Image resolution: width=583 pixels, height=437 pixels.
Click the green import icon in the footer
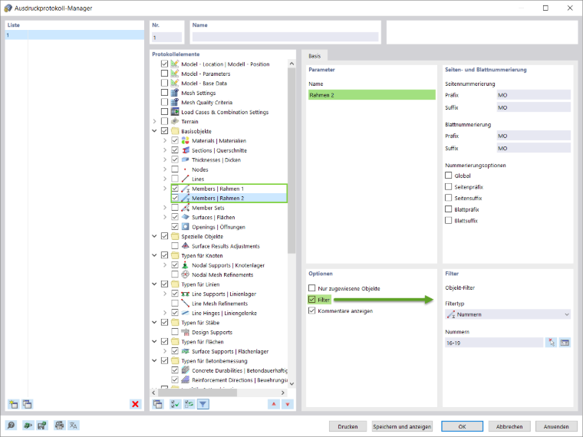[x=28, y=425]
